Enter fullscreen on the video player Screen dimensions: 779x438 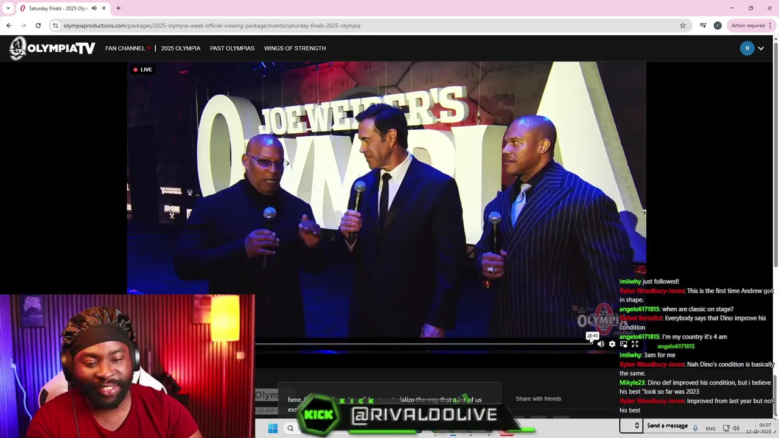[635, 344]
